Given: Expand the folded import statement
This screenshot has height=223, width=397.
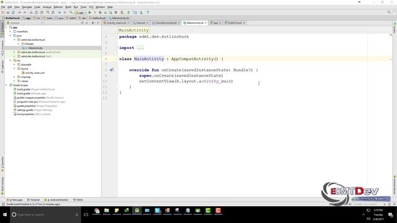Looking at the screenshot, I should tap(140, 48).
